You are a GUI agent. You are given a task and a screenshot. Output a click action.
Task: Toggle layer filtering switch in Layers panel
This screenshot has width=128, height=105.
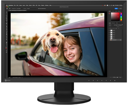(122, 25)
